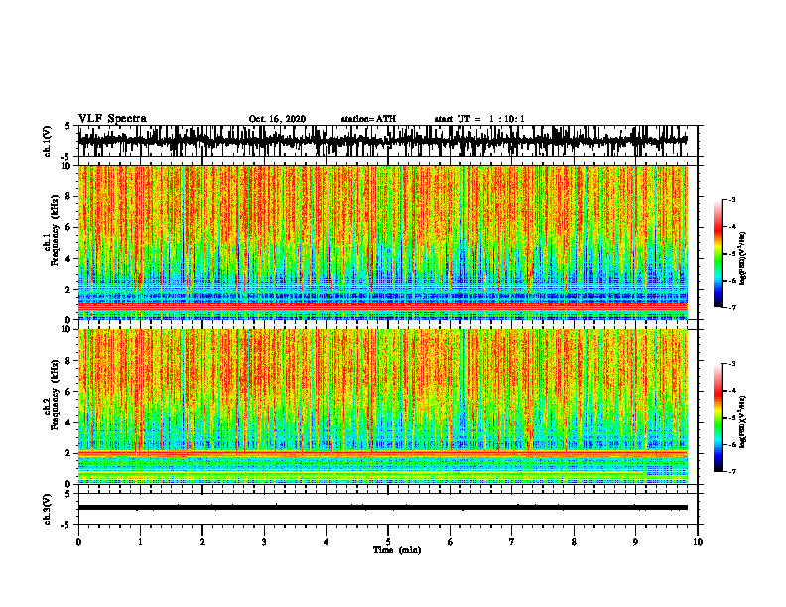Click inside the ch.2 spectrogram panel

pyautogui.click(x=382, y=407)
